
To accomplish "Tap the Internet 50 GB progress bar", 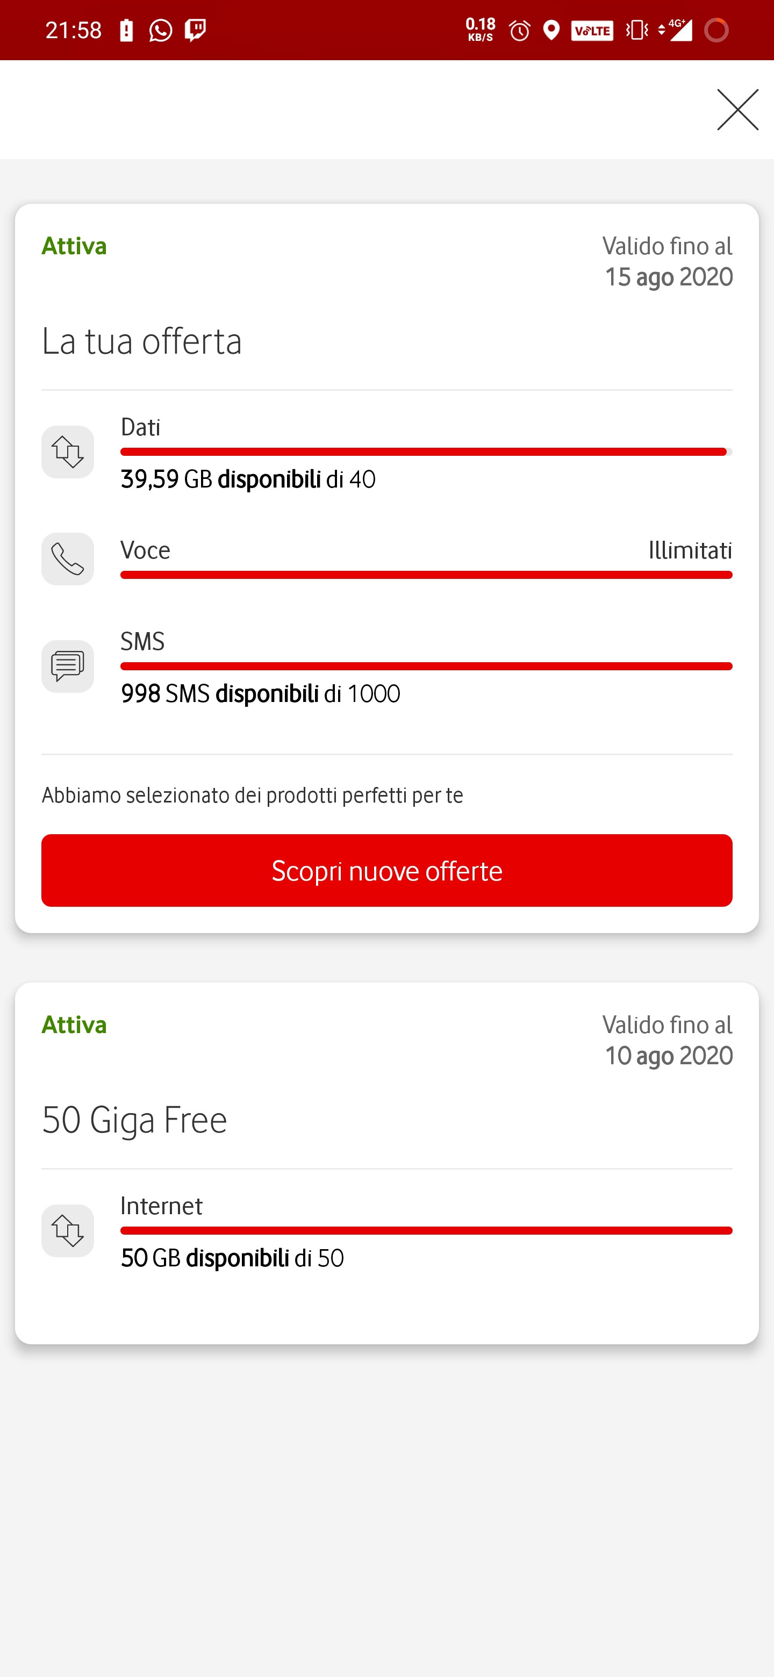I will pyautogui.click(x=426, y=1230).
